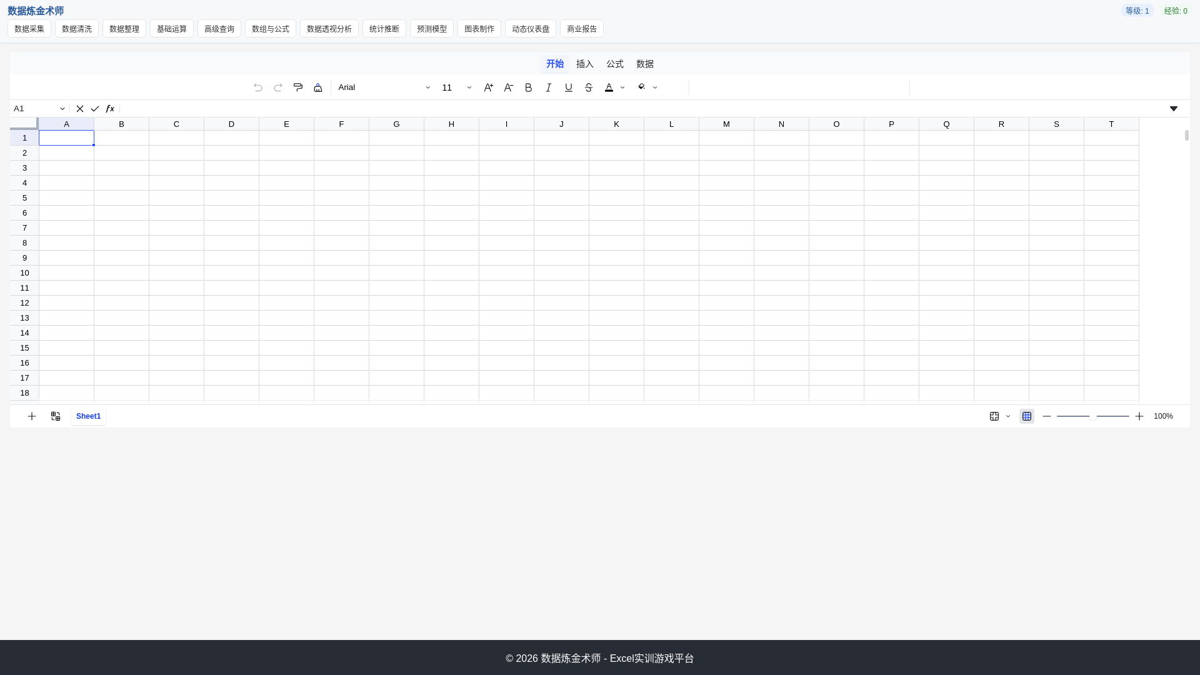
Task: Toggle bold formatting
Action: pos(529,87)
